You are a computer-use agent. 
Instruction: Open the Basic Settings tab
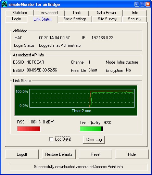coord(75,19)
